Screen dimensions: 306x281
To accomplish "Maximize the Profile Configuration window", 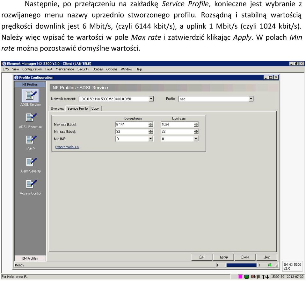I will click(x=271, y=78).
